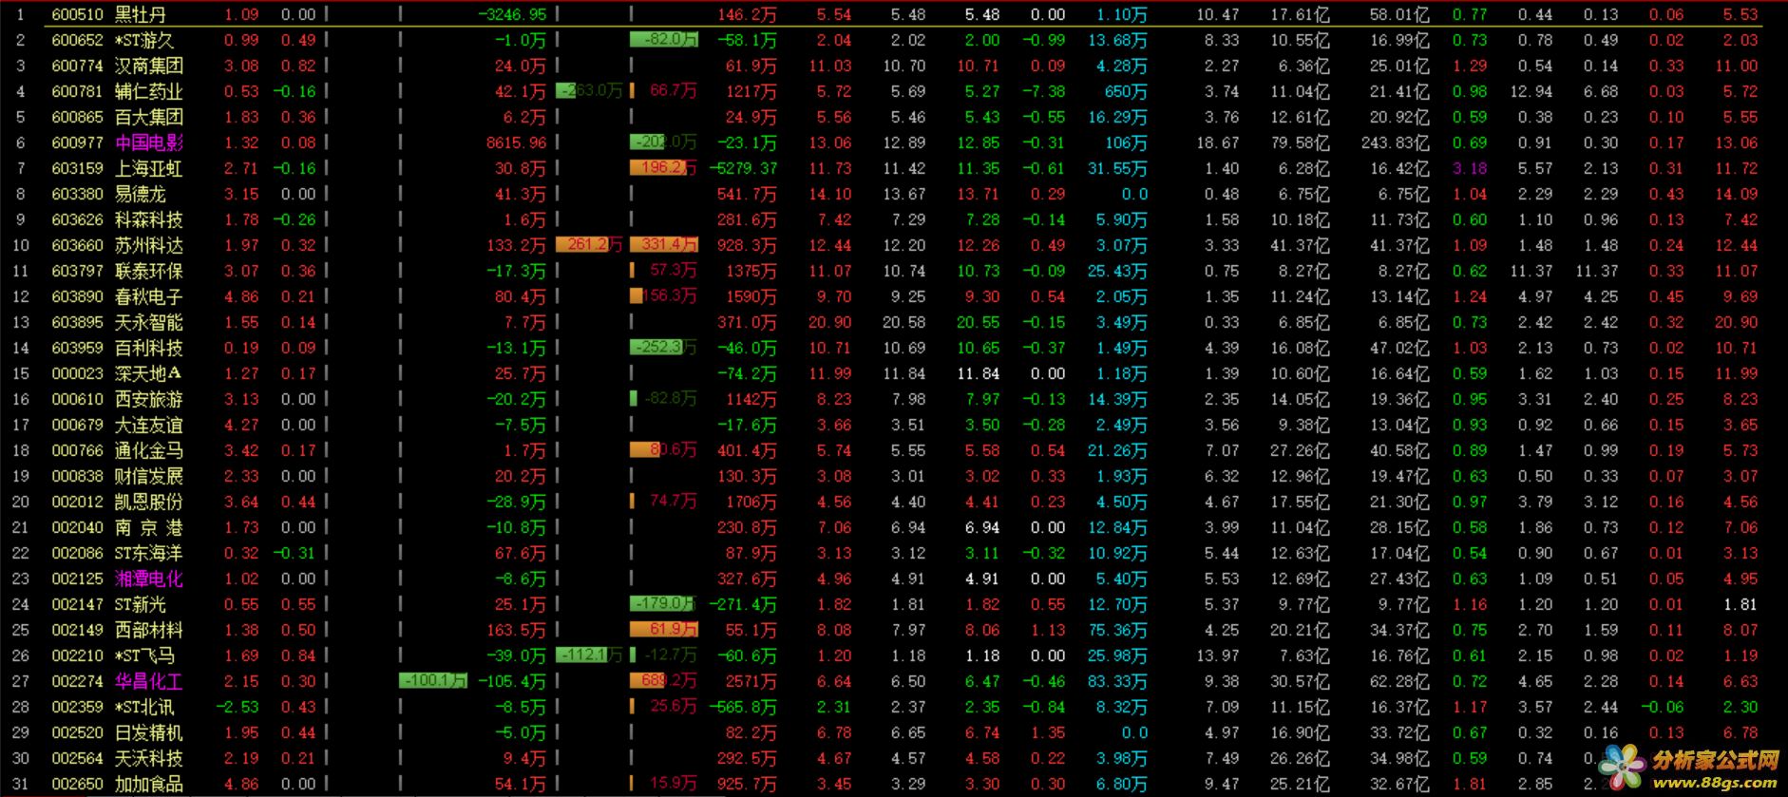Click the cyan value 83.33万
The height and width of the screenshot is (797, 1788).
pos(1117,681)
